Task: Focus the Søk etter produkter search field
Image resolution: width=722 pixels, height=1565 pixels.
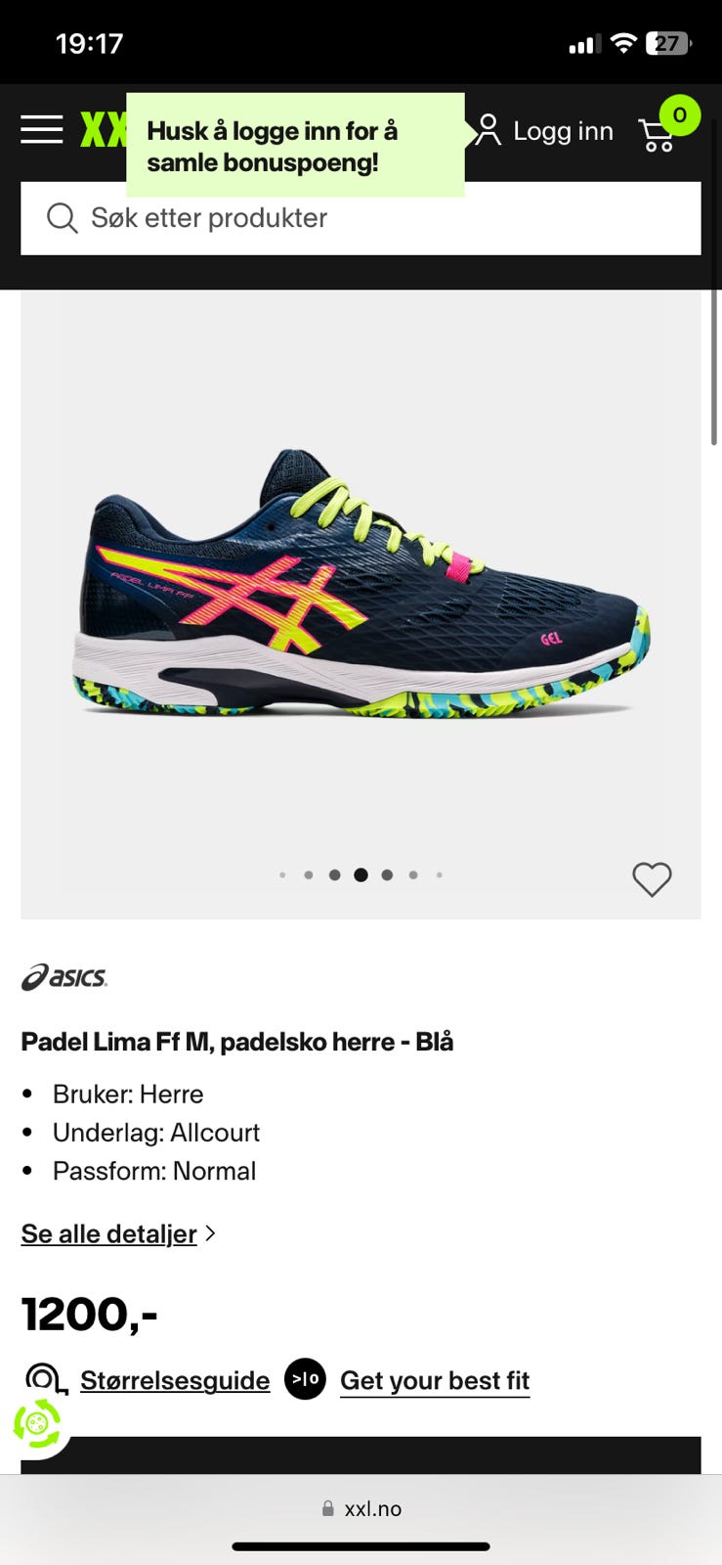Action: click(x=361, y=218)
